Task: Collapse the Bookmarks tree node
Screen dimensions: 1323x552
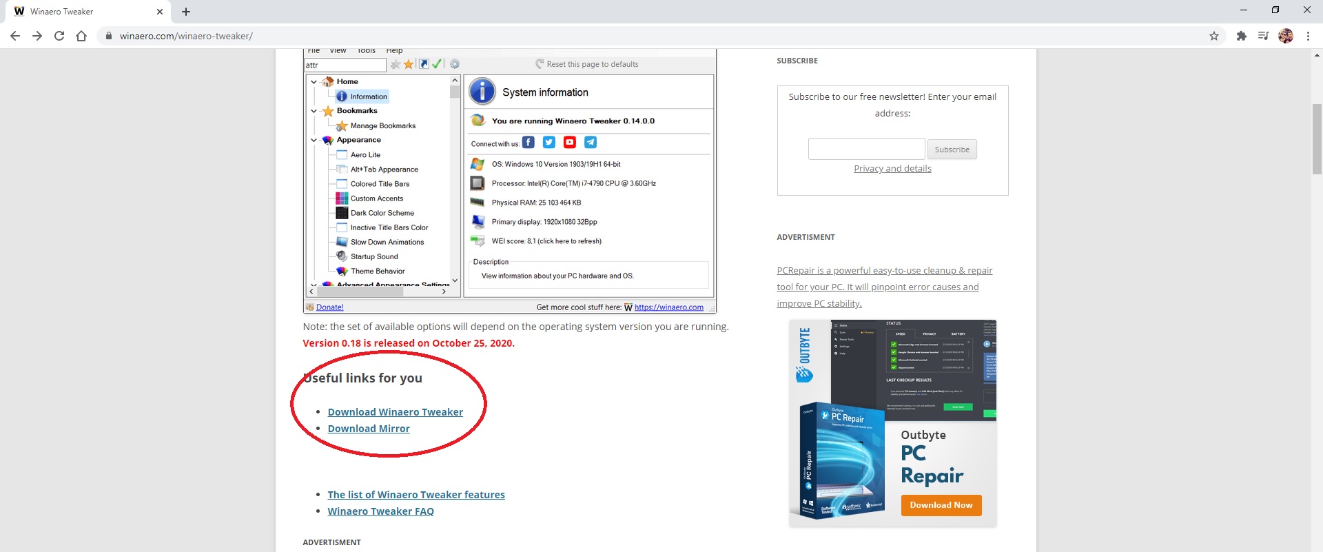Action: tap(314, 111)
